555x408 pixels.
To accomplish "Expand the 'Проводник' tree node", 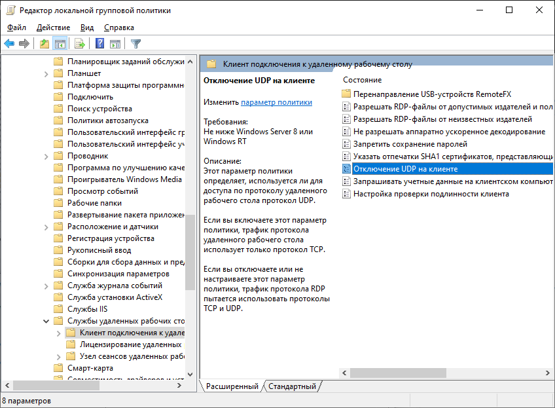I will point(46,156).
